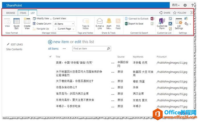Viewport: 199px width, 122px height.
Task: Click the plus icon for new item
Action: pos(50,42)
